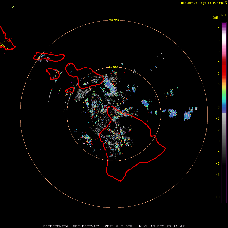Click the DZD colorbar title
Screen dimensions: 228x228
tap(223, 15)
